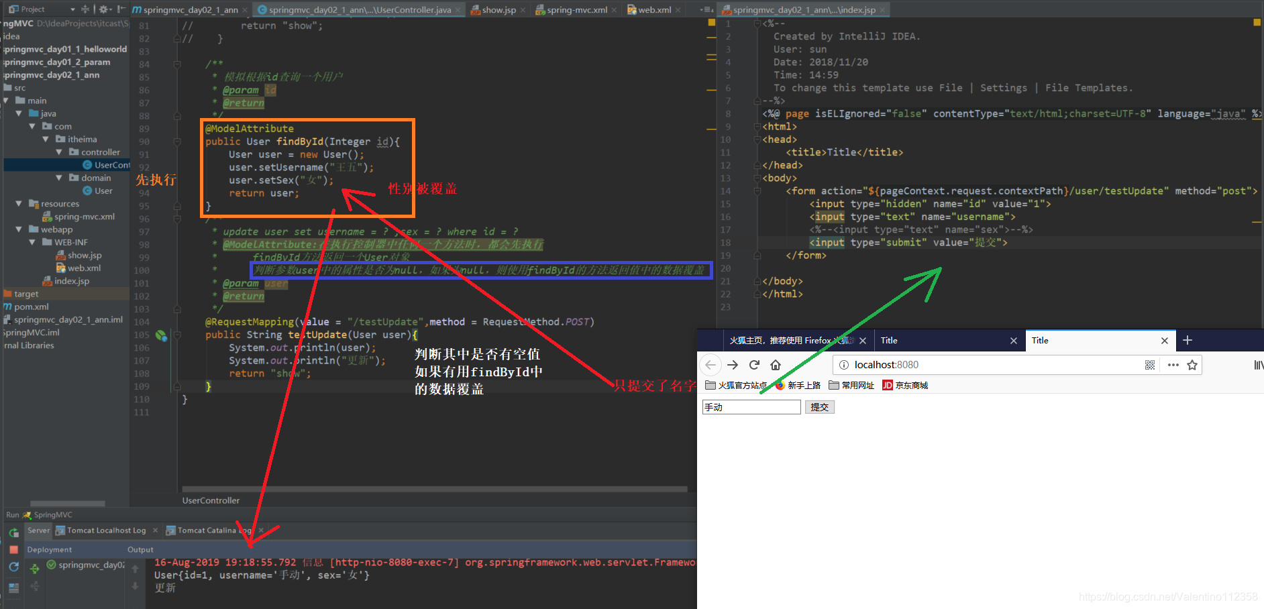Open the Tomcat Localhost Log tab
The image size is (1264, 609).
click(106, 530)
